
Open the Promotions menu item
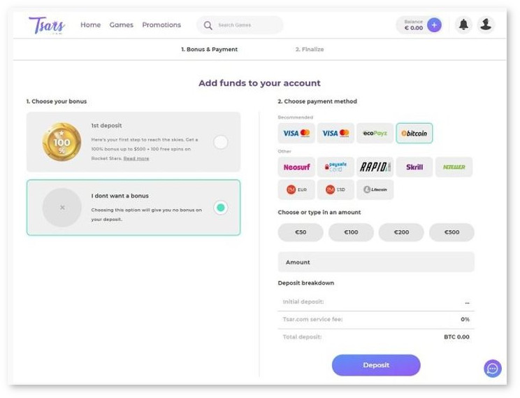pyautogui.click(x=161, y=25)
